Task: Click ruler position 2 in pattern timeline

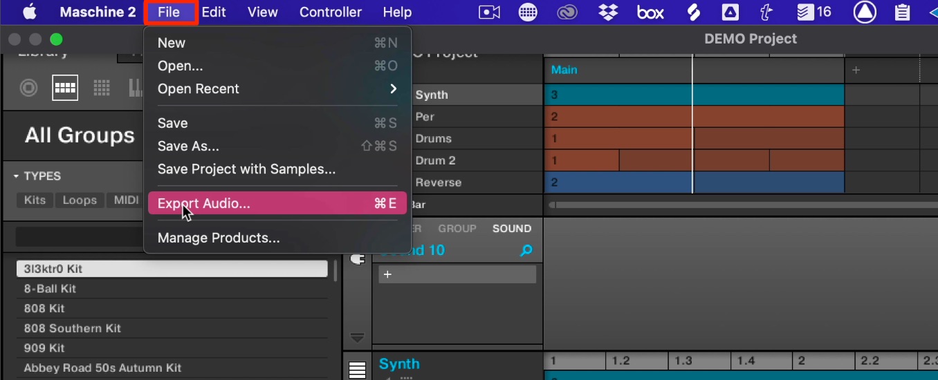Action: (x=802, y=361)
